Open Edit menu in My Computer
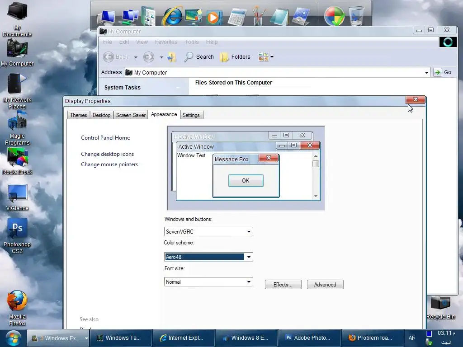Viewport: 463px width, 347px height. point(124,42)
